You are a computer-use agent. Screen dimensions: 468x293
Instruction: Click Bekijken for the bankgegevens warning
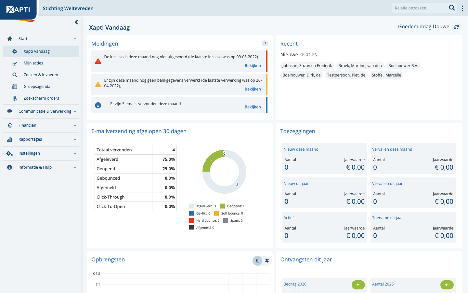point(253,89)
